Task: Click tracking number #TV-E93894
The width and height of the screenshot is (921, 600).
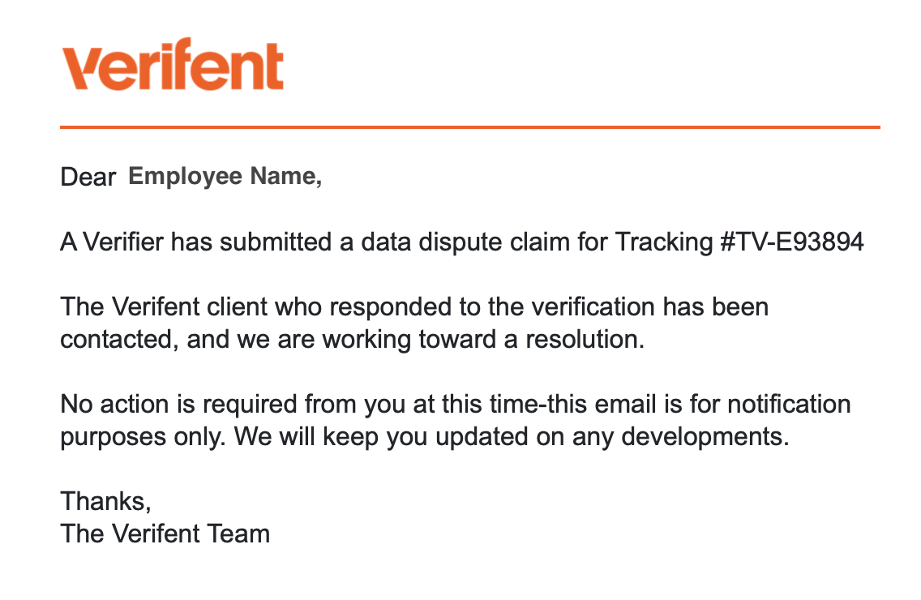Action: (791, 242)
